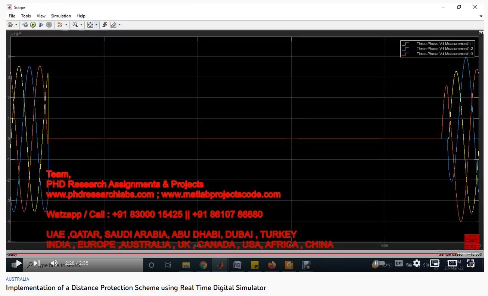
Task: Open the Tools menu
Action: point(26,16)
